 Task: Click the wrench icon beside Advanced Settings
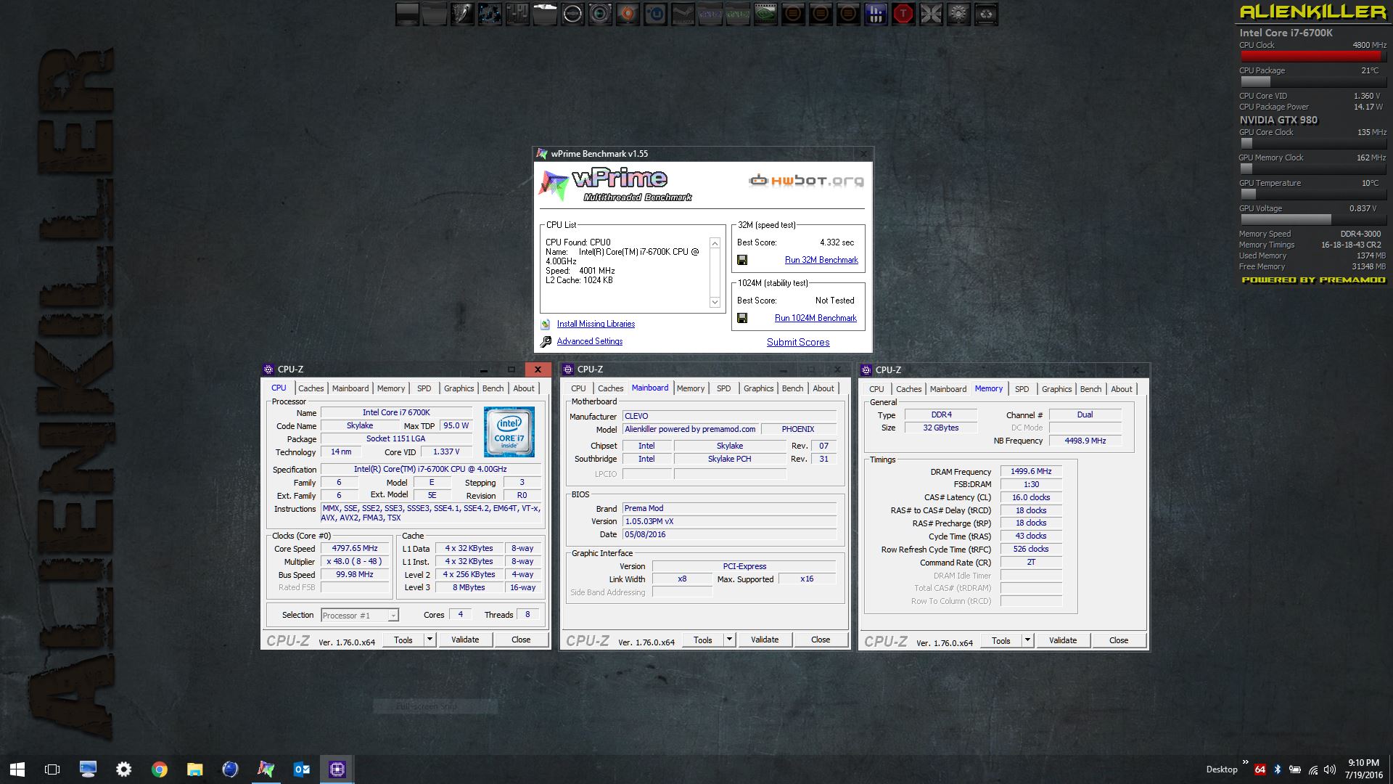[x=546, y=341]
